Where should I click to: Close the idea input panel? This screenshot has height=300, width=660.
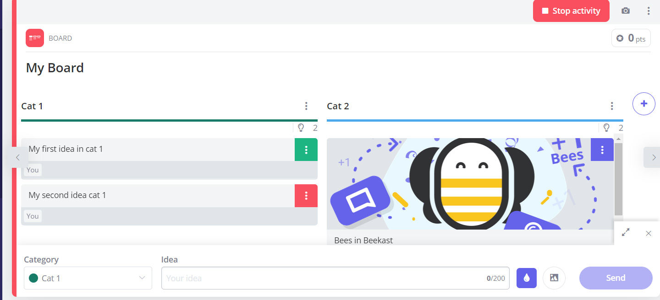[x=649, y=233]
